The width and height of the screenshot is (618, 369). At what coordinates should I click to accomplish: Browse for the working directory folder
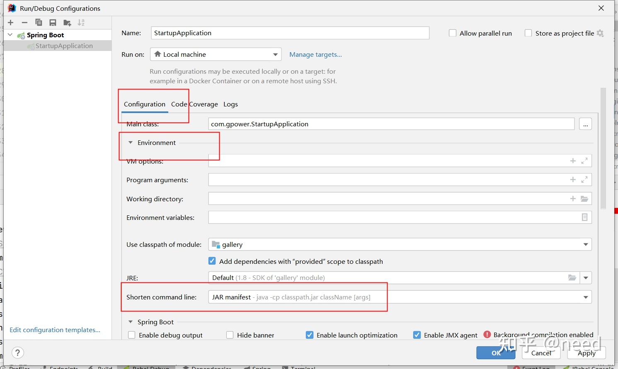pos(584,198)
